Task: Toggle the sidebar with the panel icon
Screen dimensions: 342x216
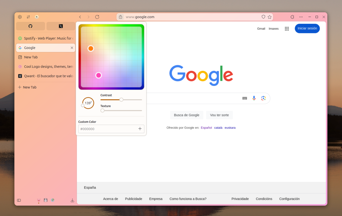Action: pyautogui.click(x=19, y=200)
